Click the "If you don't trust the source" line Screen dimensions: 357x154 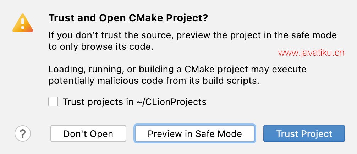[x=192, y=36]
